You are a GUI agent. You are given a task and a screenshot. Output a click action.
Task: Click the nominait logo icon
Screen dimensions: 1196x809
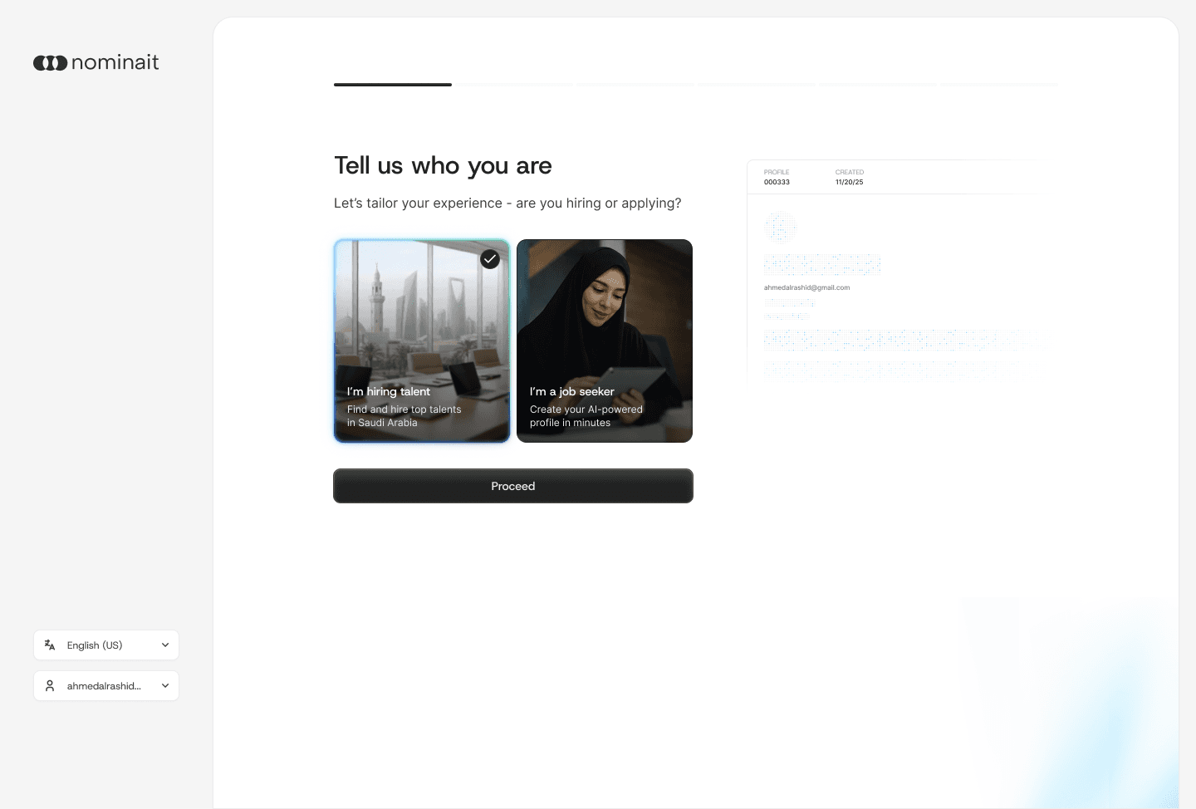point(51,62)
